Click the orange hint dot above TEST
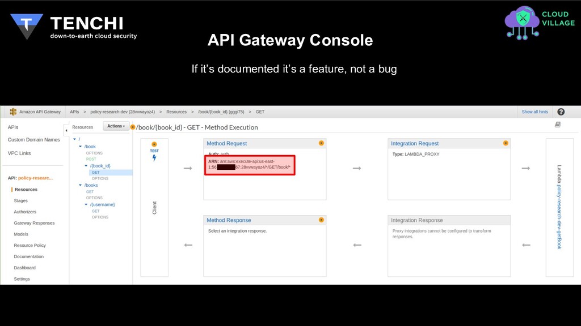 pyautogui.click(x=154, y=144)
